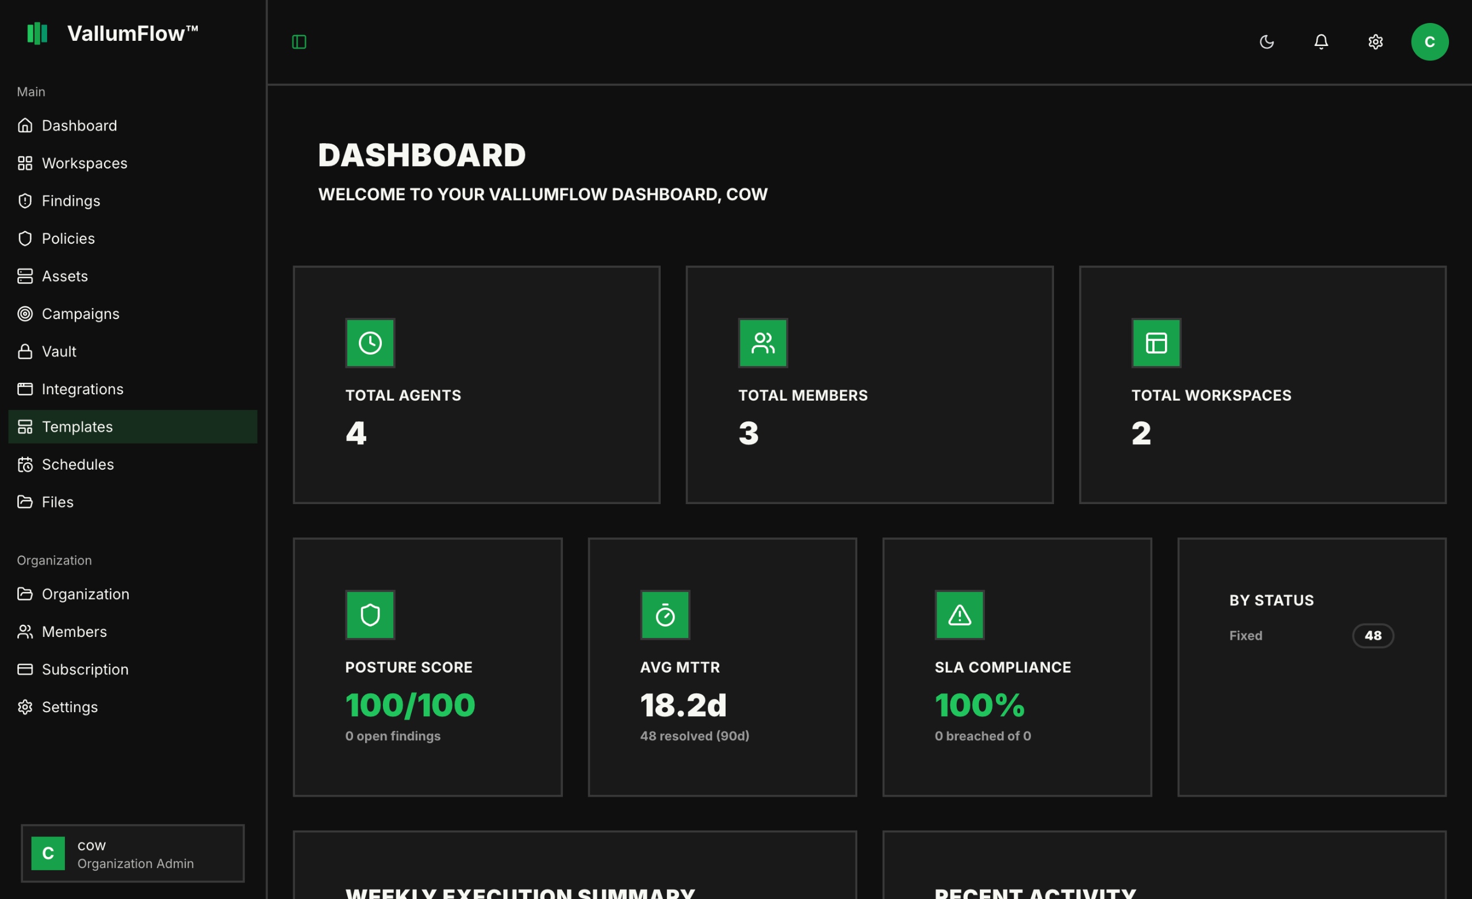Click the Avg MTTR stopwatch icon
This screenshot has height=899, width=1472.
(x=665, y=614)
